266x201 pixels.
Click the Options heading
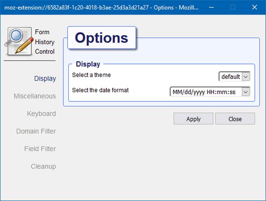click(x=101, y=38)
